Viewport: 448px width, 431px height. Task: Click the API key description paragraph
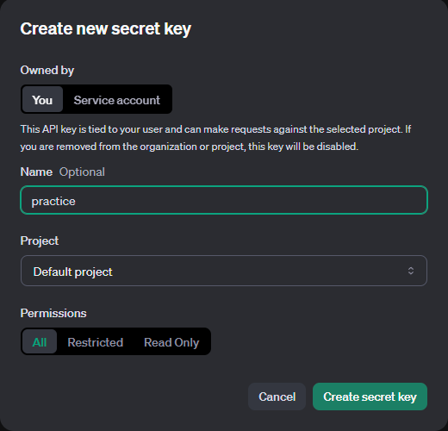[x=215, y=138]
